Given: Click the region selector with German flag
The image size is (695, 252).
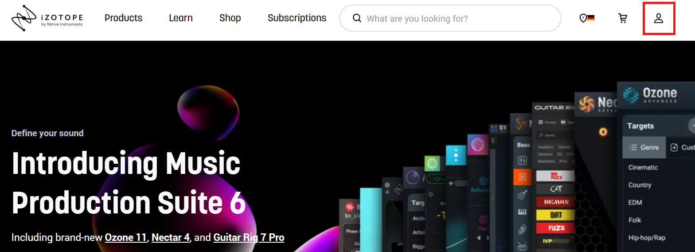Looking at the screenshot, I should [x=587, y=18].
